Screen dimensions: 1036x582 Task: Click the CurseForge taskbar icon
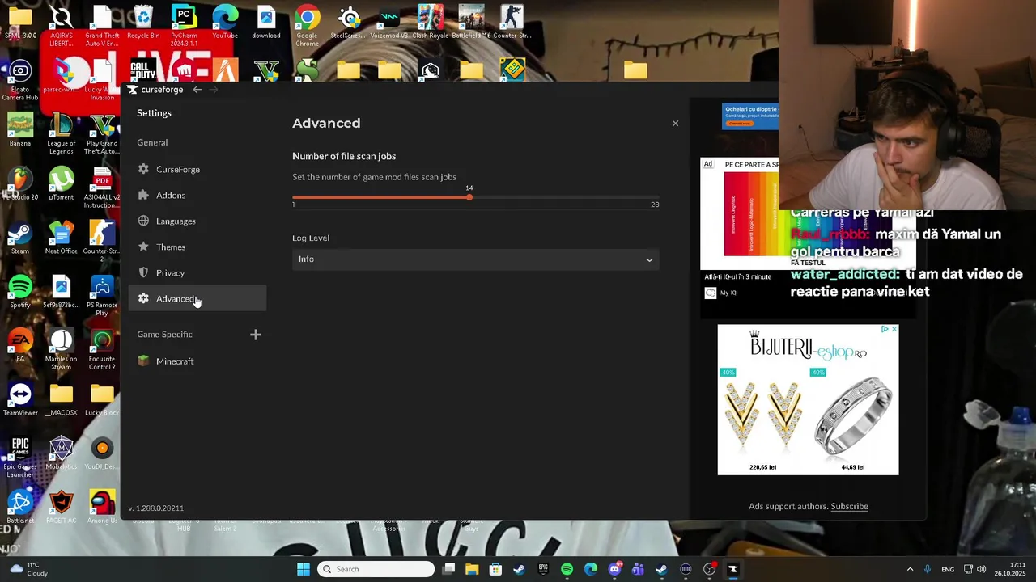click(x=733, y=569)
